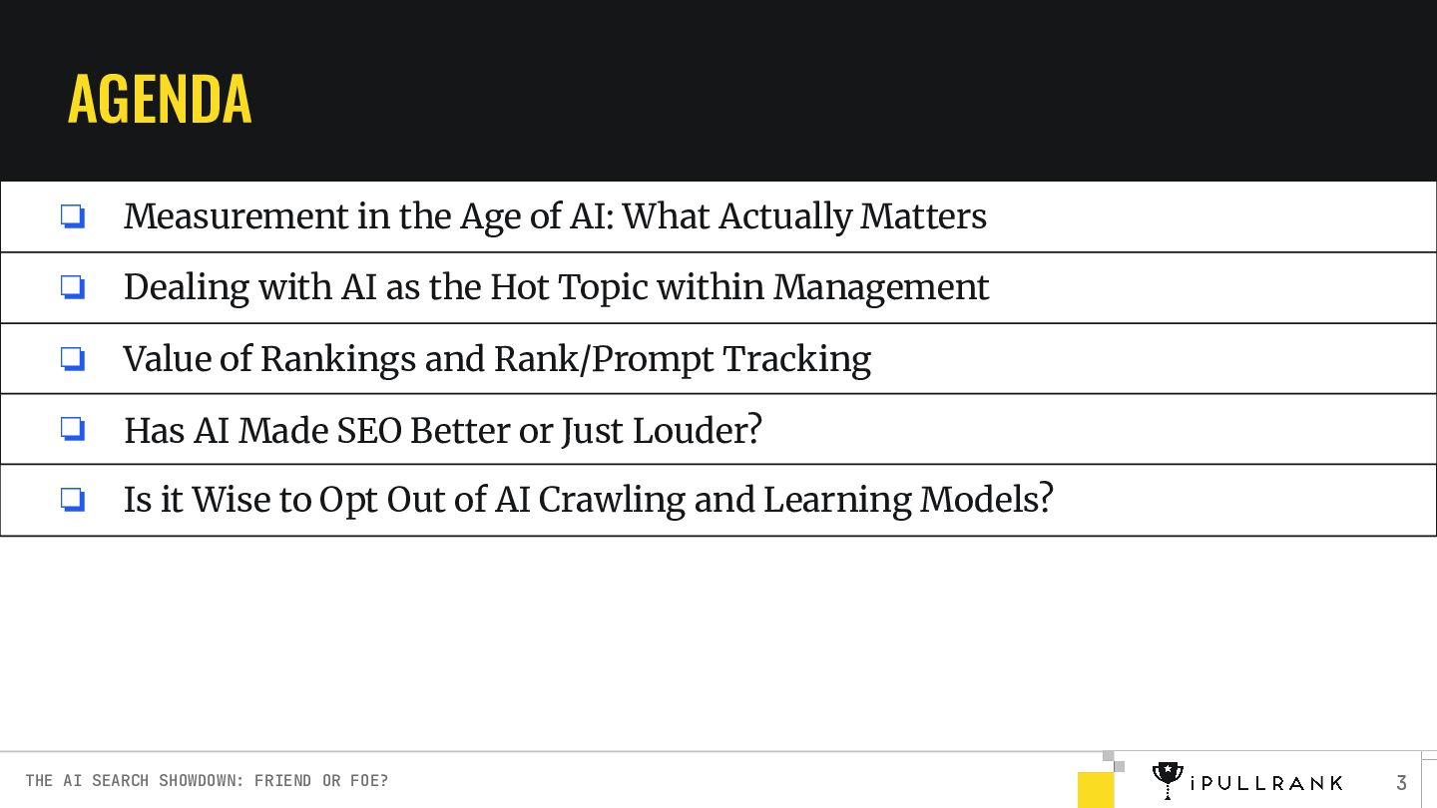The width and height of the screenshot is (1437, 808).
Task: Click the yellow square in the footer
Action: [x=1095, y=789]
